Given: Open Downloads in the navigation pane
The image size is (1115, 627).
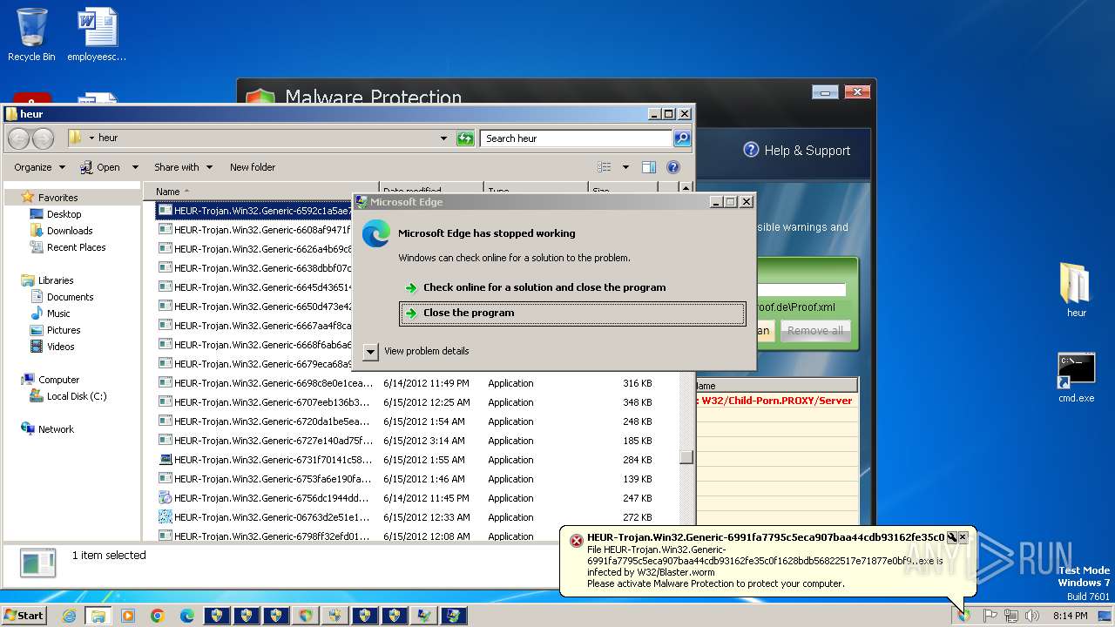Looking at the screenshot, I should pos(70,231).
